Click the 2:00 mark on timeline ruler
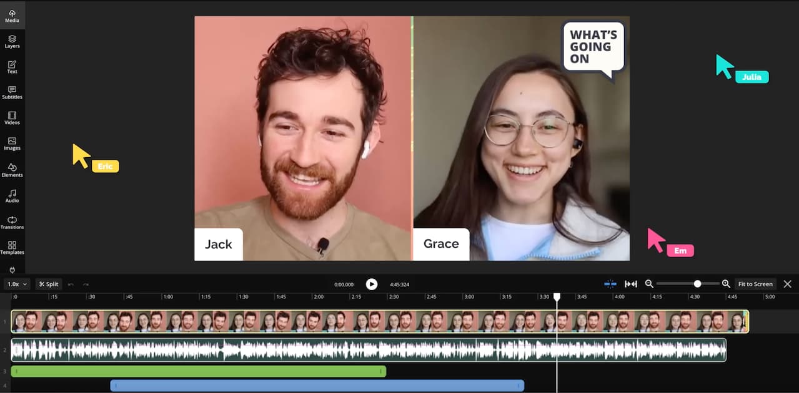Viewport: 799px width, 393px height. coord(318,297)
